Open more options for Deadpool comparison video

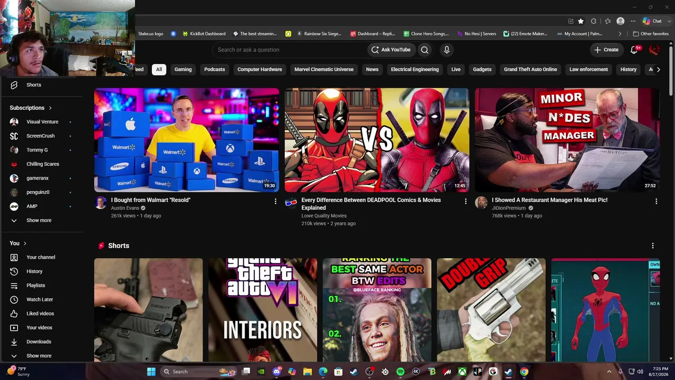pos(466,201)
